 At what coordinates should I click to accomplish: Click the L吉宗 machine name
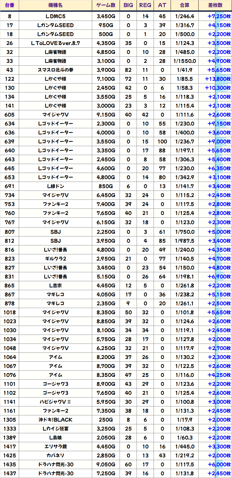pos(55,285)
